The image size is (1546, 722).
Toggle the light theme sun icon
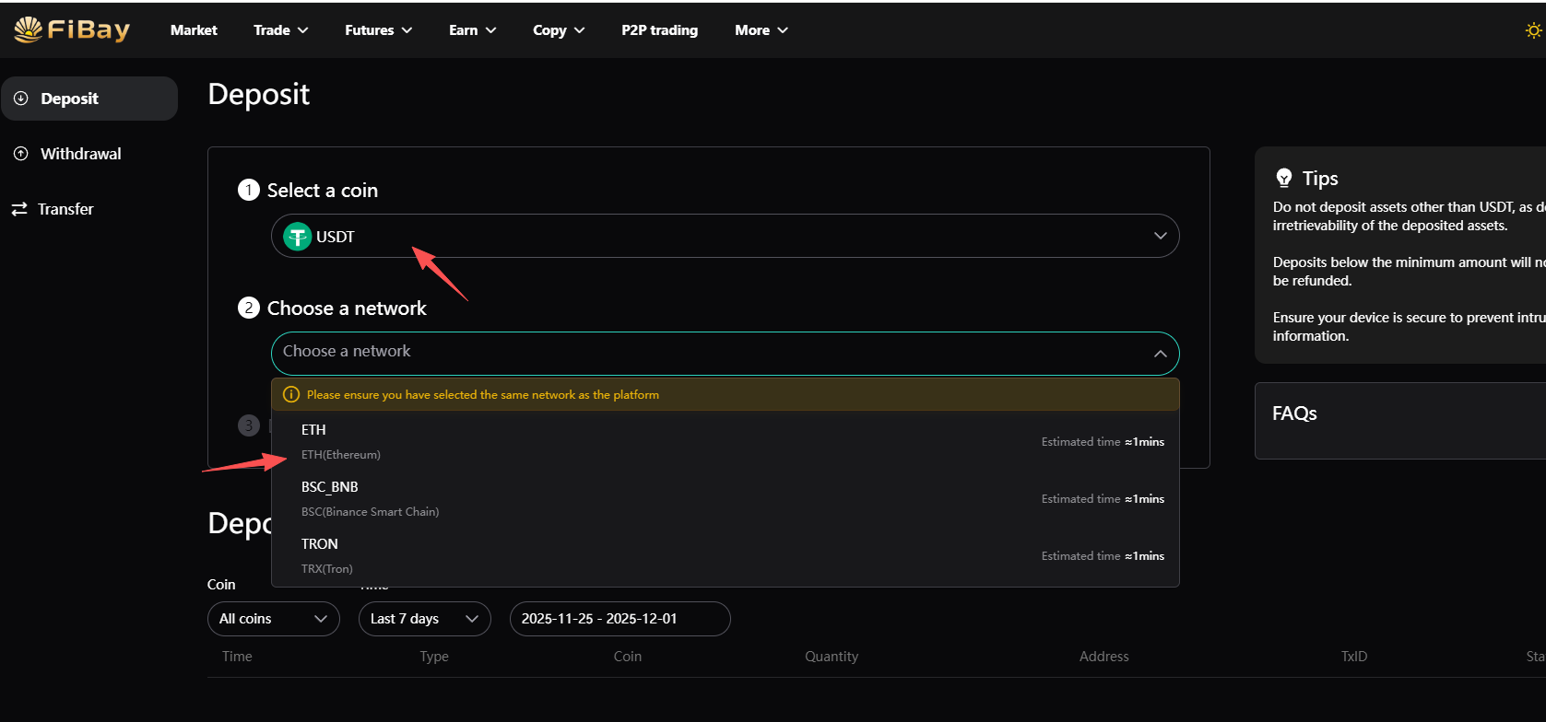pyautogui.click(x=1532, y=30)
